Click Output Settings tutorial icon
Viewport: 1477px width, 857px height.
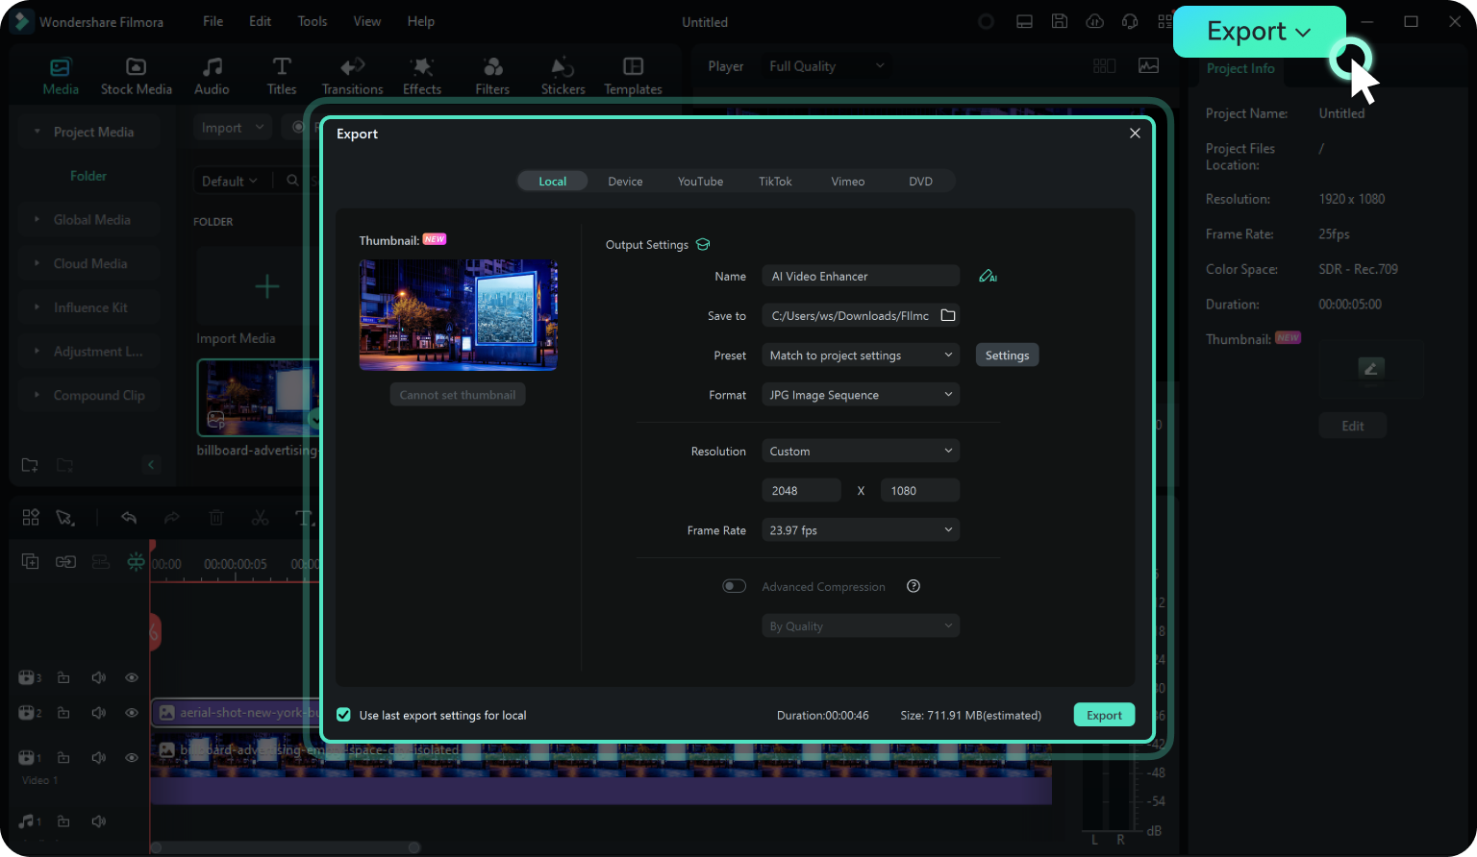coord(703,244)
